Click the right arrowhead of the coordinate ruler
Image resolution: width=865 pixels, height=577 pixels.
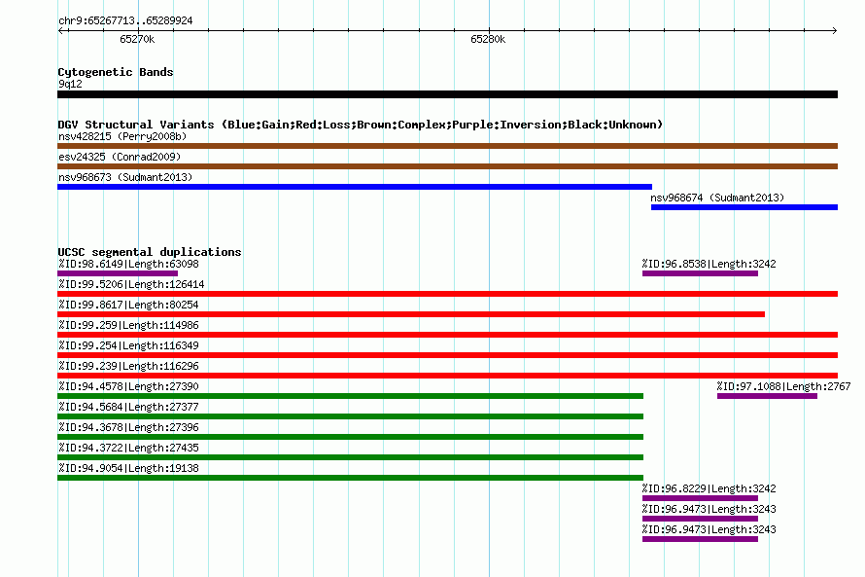click(835, 31)
